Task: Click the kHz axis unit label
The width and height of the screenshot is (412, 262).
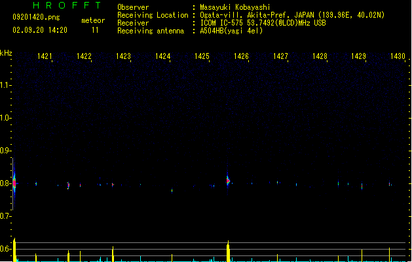Action: [x=6, y=53]
